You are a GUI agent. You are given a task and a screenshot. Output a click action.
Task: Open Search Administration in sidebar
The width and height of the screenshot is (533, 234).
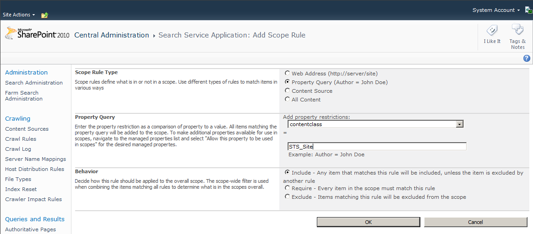click(34, 83)
